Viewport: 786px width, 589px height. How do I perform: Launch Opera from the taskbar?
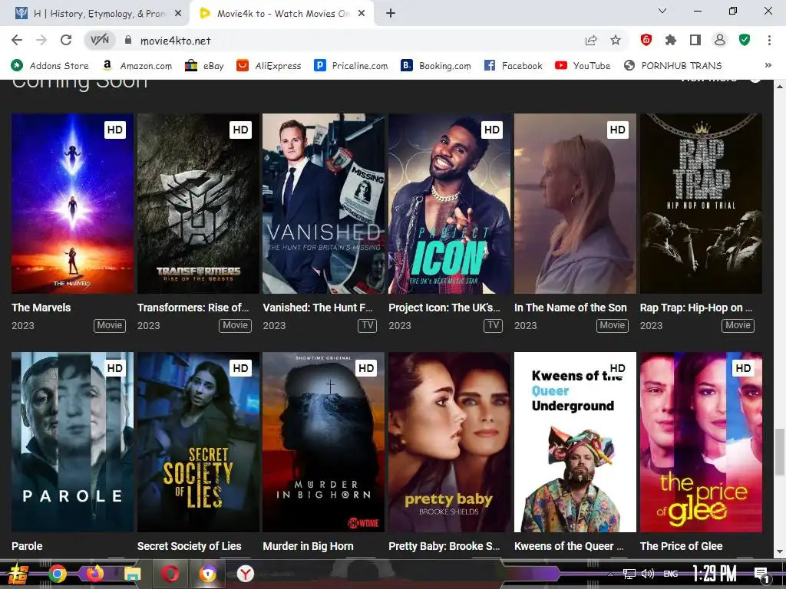(170, 574)
